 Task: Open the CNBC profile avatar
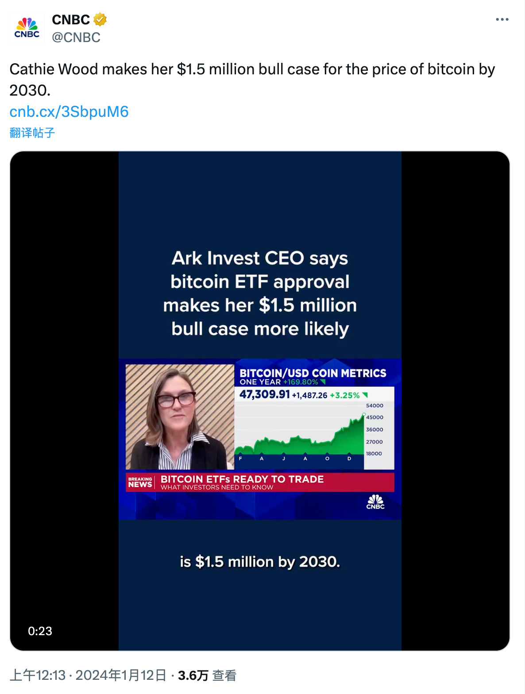(x=27, y=28)
